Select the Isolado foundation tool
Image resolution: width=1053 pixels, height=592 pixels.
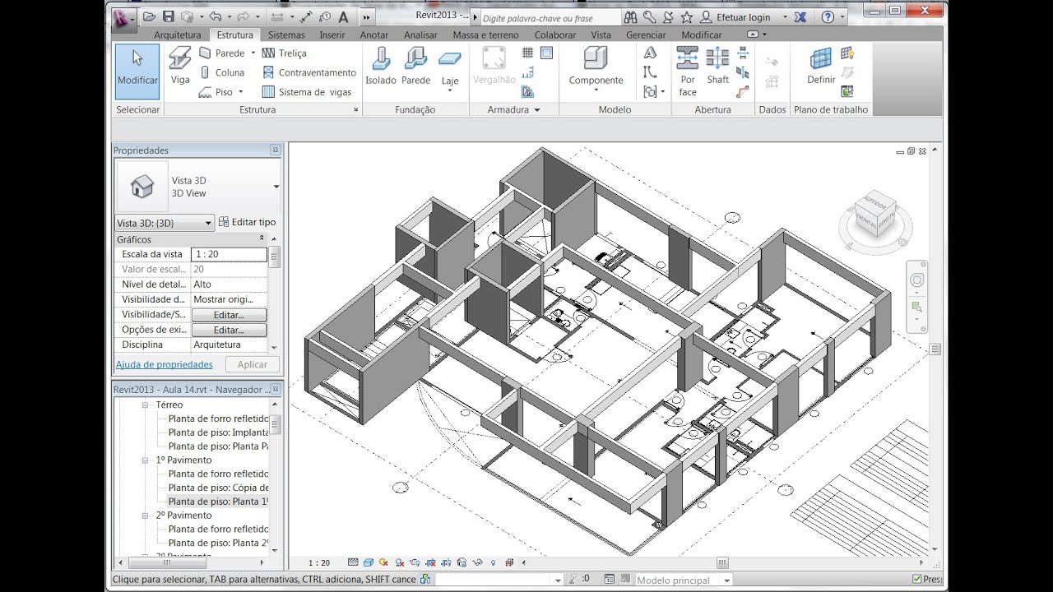coord(381,66)
